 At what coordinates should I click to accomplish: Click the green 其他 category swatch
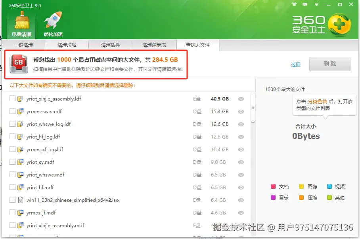(329, 197)
